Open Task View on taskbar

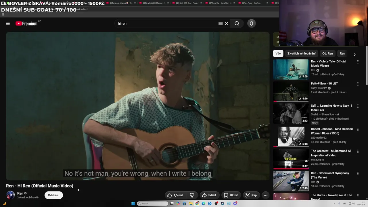point(172,204)
